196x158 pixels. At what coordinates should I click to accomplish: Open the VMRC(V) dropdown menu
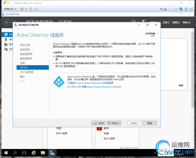10,9
